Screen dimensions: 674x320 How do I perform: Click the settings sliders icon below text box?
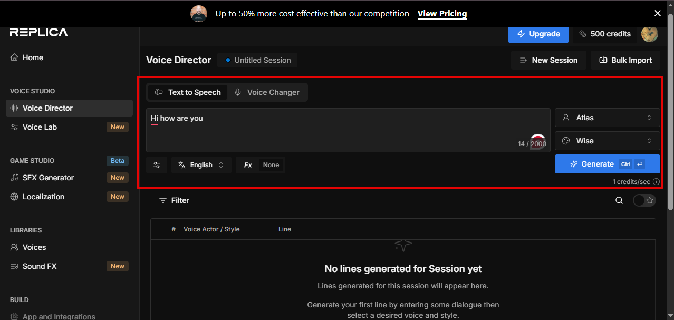pyautogui.click(x=157, y=165)
